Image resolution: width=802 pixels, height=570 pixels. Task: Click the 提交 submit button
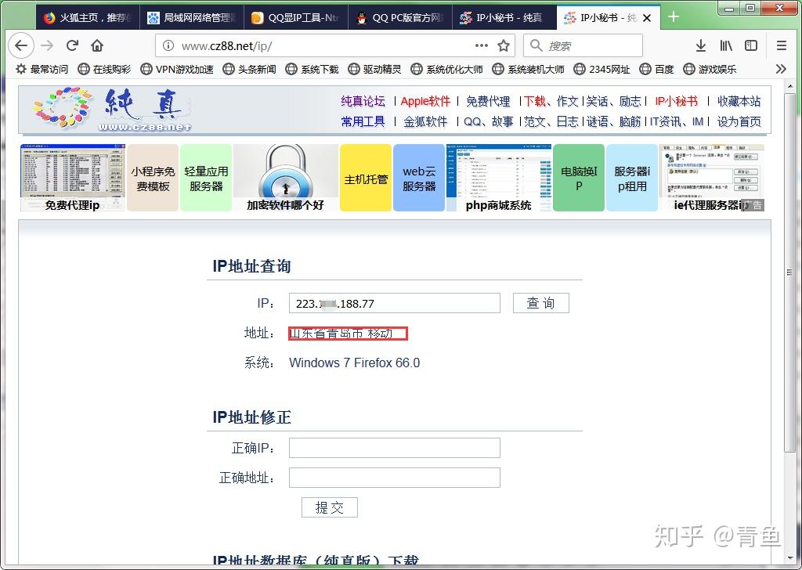click(x=330, y=507)
